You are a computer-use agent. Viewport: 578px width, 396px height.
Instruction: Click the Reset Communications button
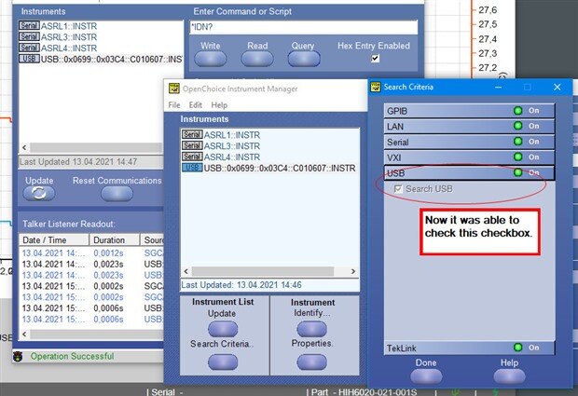tap(117, 194)
